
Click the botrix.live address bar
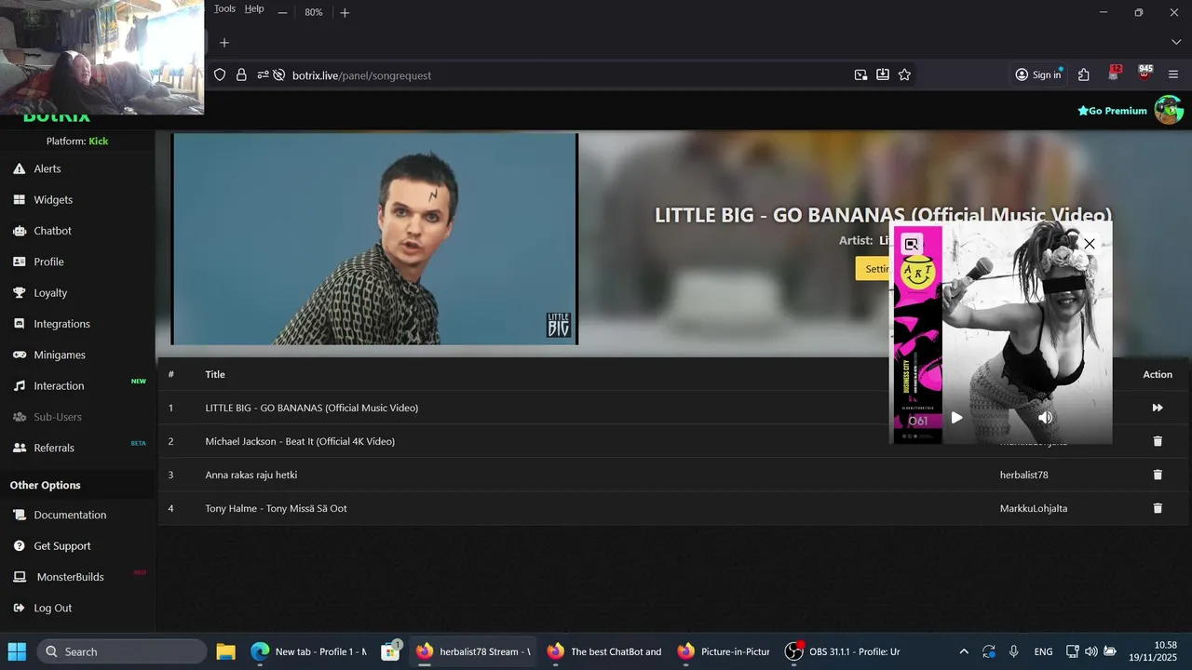click(x=559, y=75)
